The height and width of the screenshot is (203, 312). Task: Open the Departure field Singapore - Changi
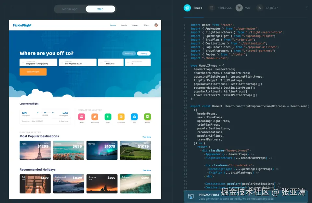tap(38, 62)
